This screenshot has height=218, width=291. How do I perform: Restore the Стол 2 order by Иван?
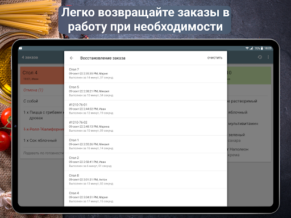(x=145, y=162)
